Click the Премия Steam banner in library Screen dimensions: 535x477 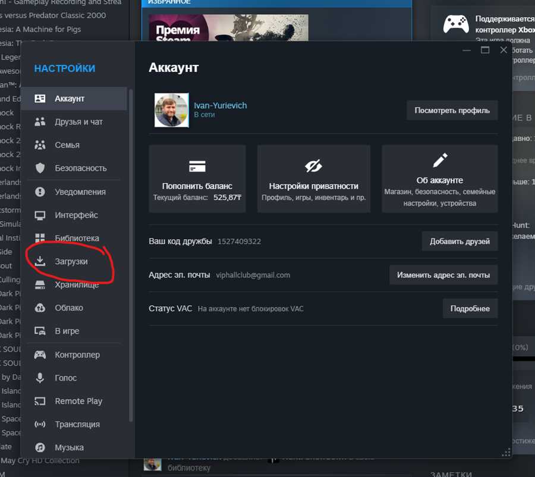coord(229,28)
